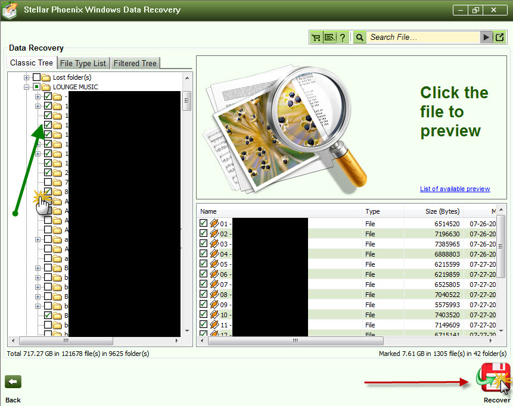Click the Recover button label
Viewport: 513px width, 406px height.
click(x=497, y=400)
